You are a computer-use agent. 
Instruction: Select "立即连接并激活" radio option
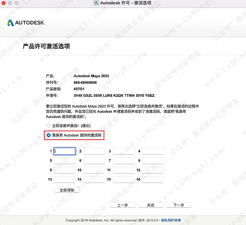[49, 126]
